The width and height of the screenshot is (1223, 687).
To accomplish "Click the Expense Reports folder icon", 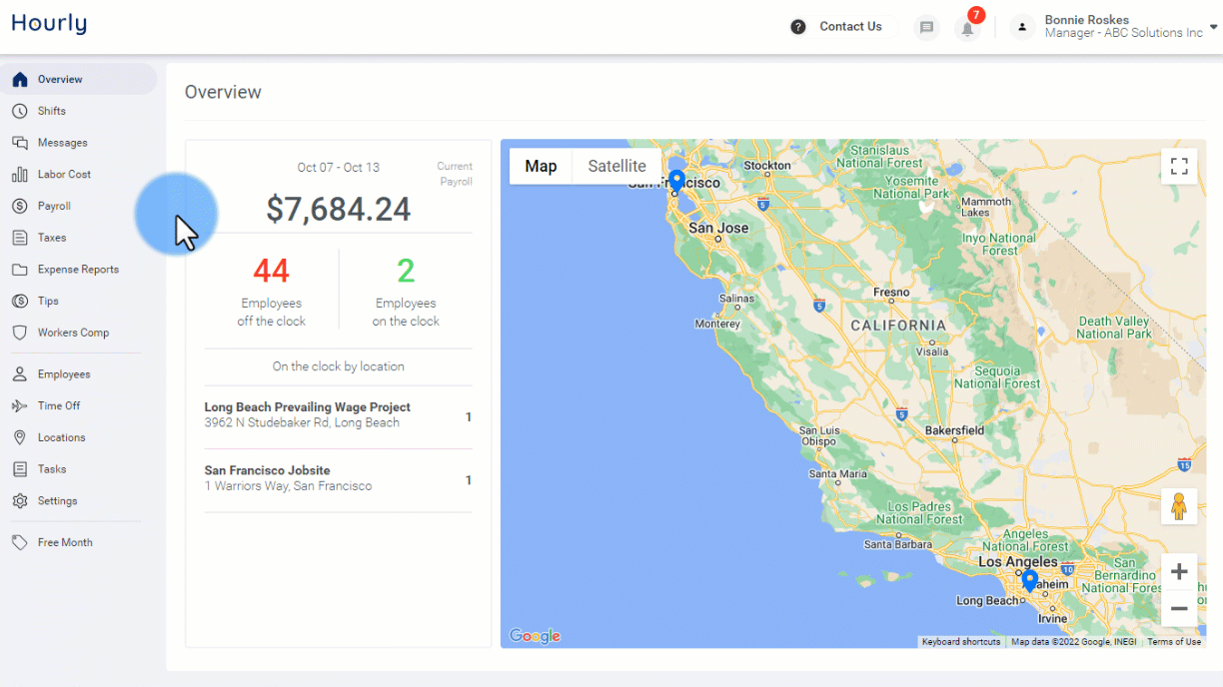I will tap(19, 270).
